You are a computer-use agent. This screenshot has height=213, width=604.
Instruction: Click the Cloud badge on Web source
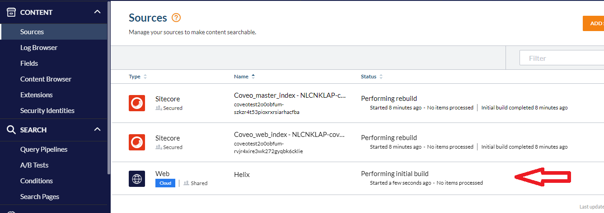tap(165, 183)
